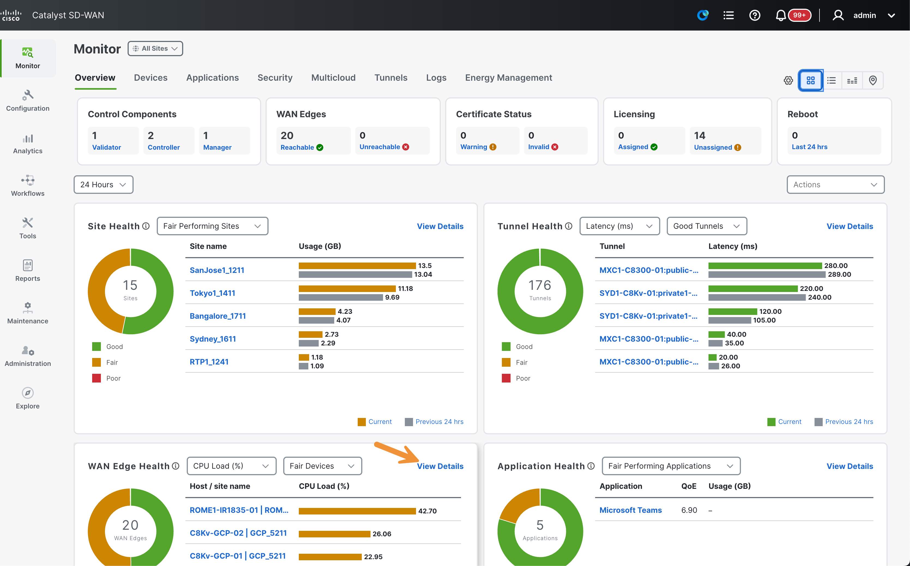Click the Reachable WAN Edges link

point(297,147)
